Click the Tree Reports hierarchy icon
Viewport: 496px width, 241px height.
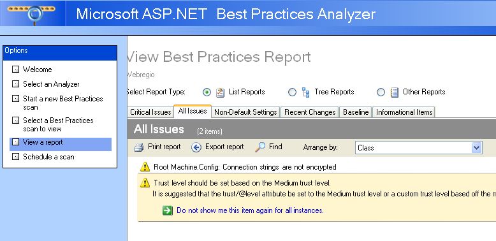click(x=305, y=92)
